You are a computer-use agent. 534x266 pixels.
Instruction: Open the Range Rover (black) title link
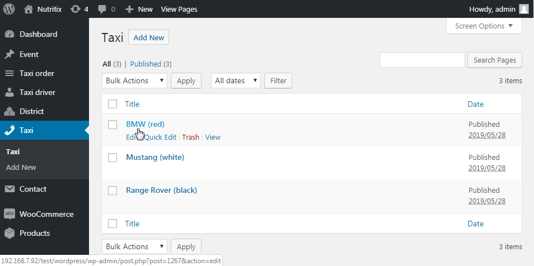click(x=161, y=191)
